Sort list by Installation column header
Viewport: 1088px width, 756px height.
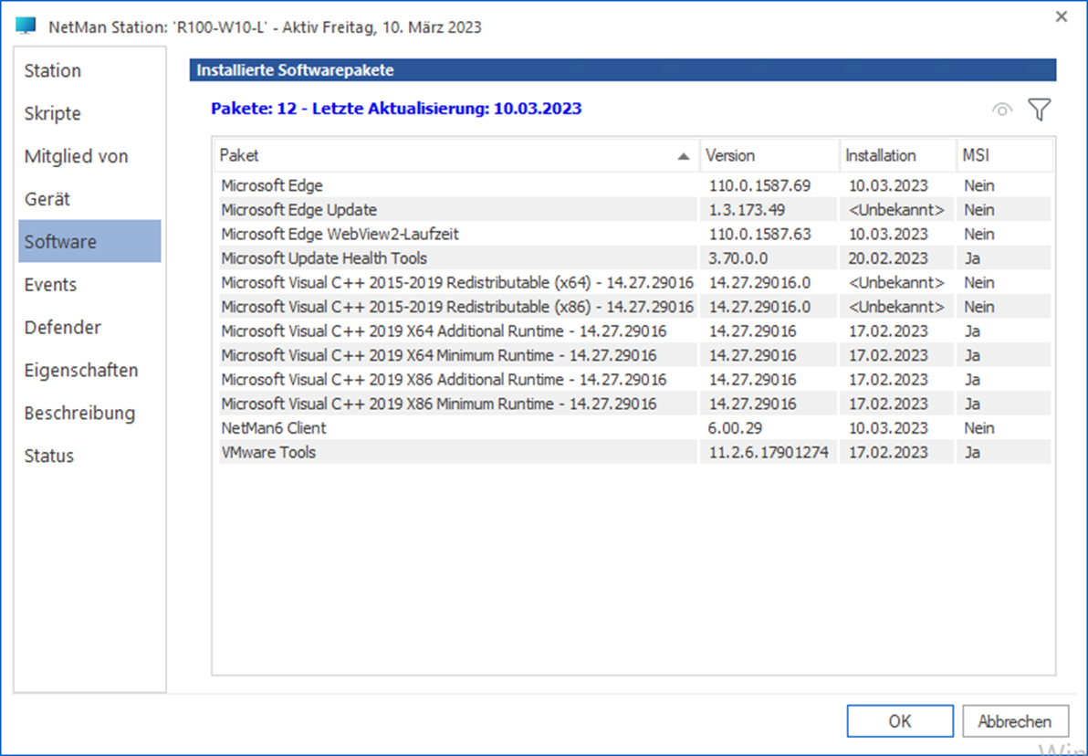click(896, 156)
